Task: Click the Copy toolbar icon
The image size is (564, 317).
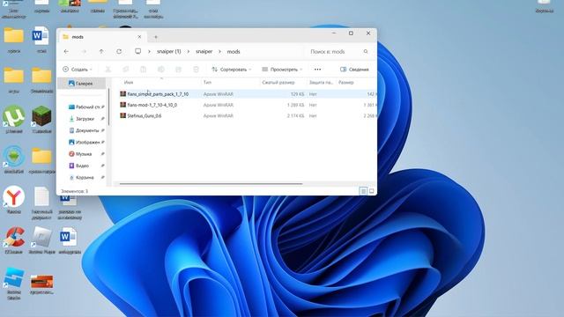Action: (x=125, y=70)
